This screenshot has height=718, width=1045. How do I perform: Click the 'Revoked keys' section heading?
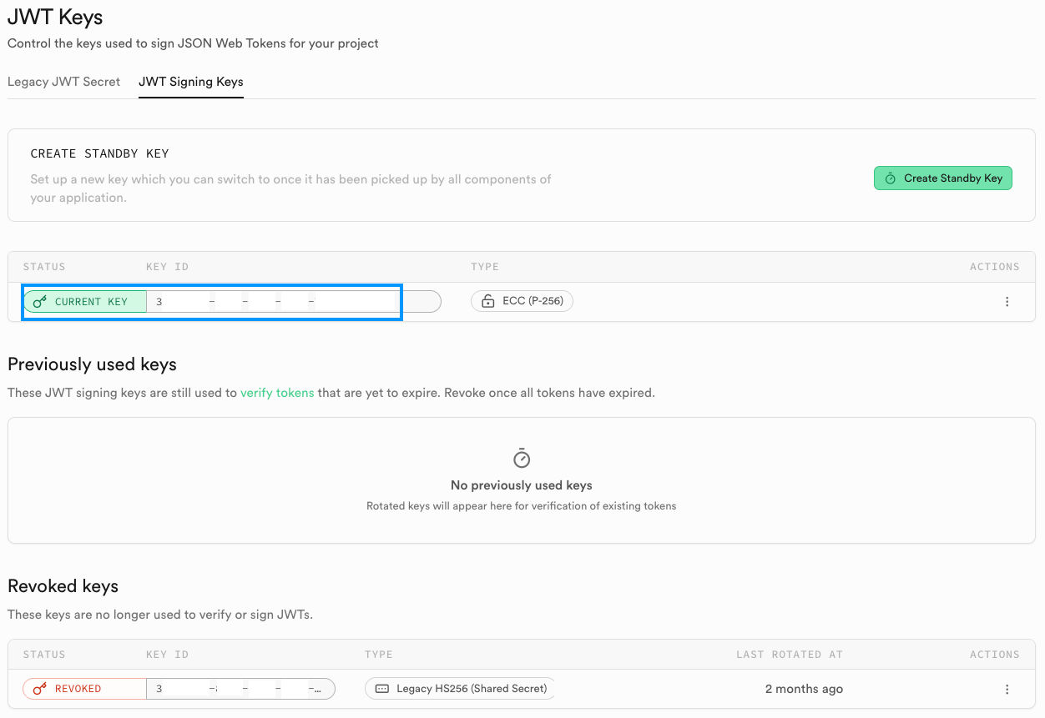tap(63, 586)
